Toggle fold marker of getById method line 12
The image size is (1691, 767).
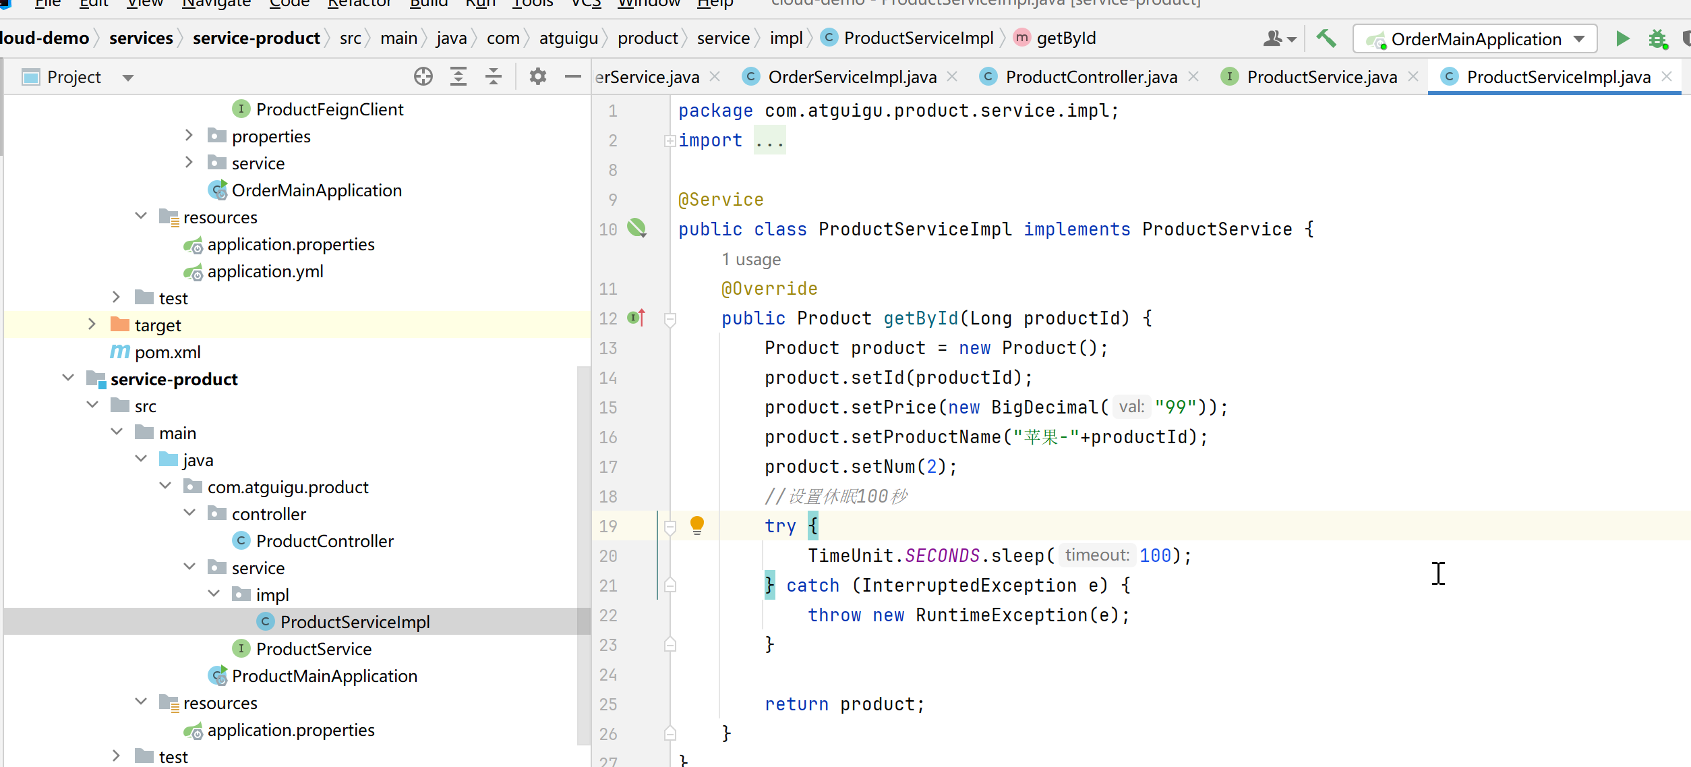[x=670, y=319]
